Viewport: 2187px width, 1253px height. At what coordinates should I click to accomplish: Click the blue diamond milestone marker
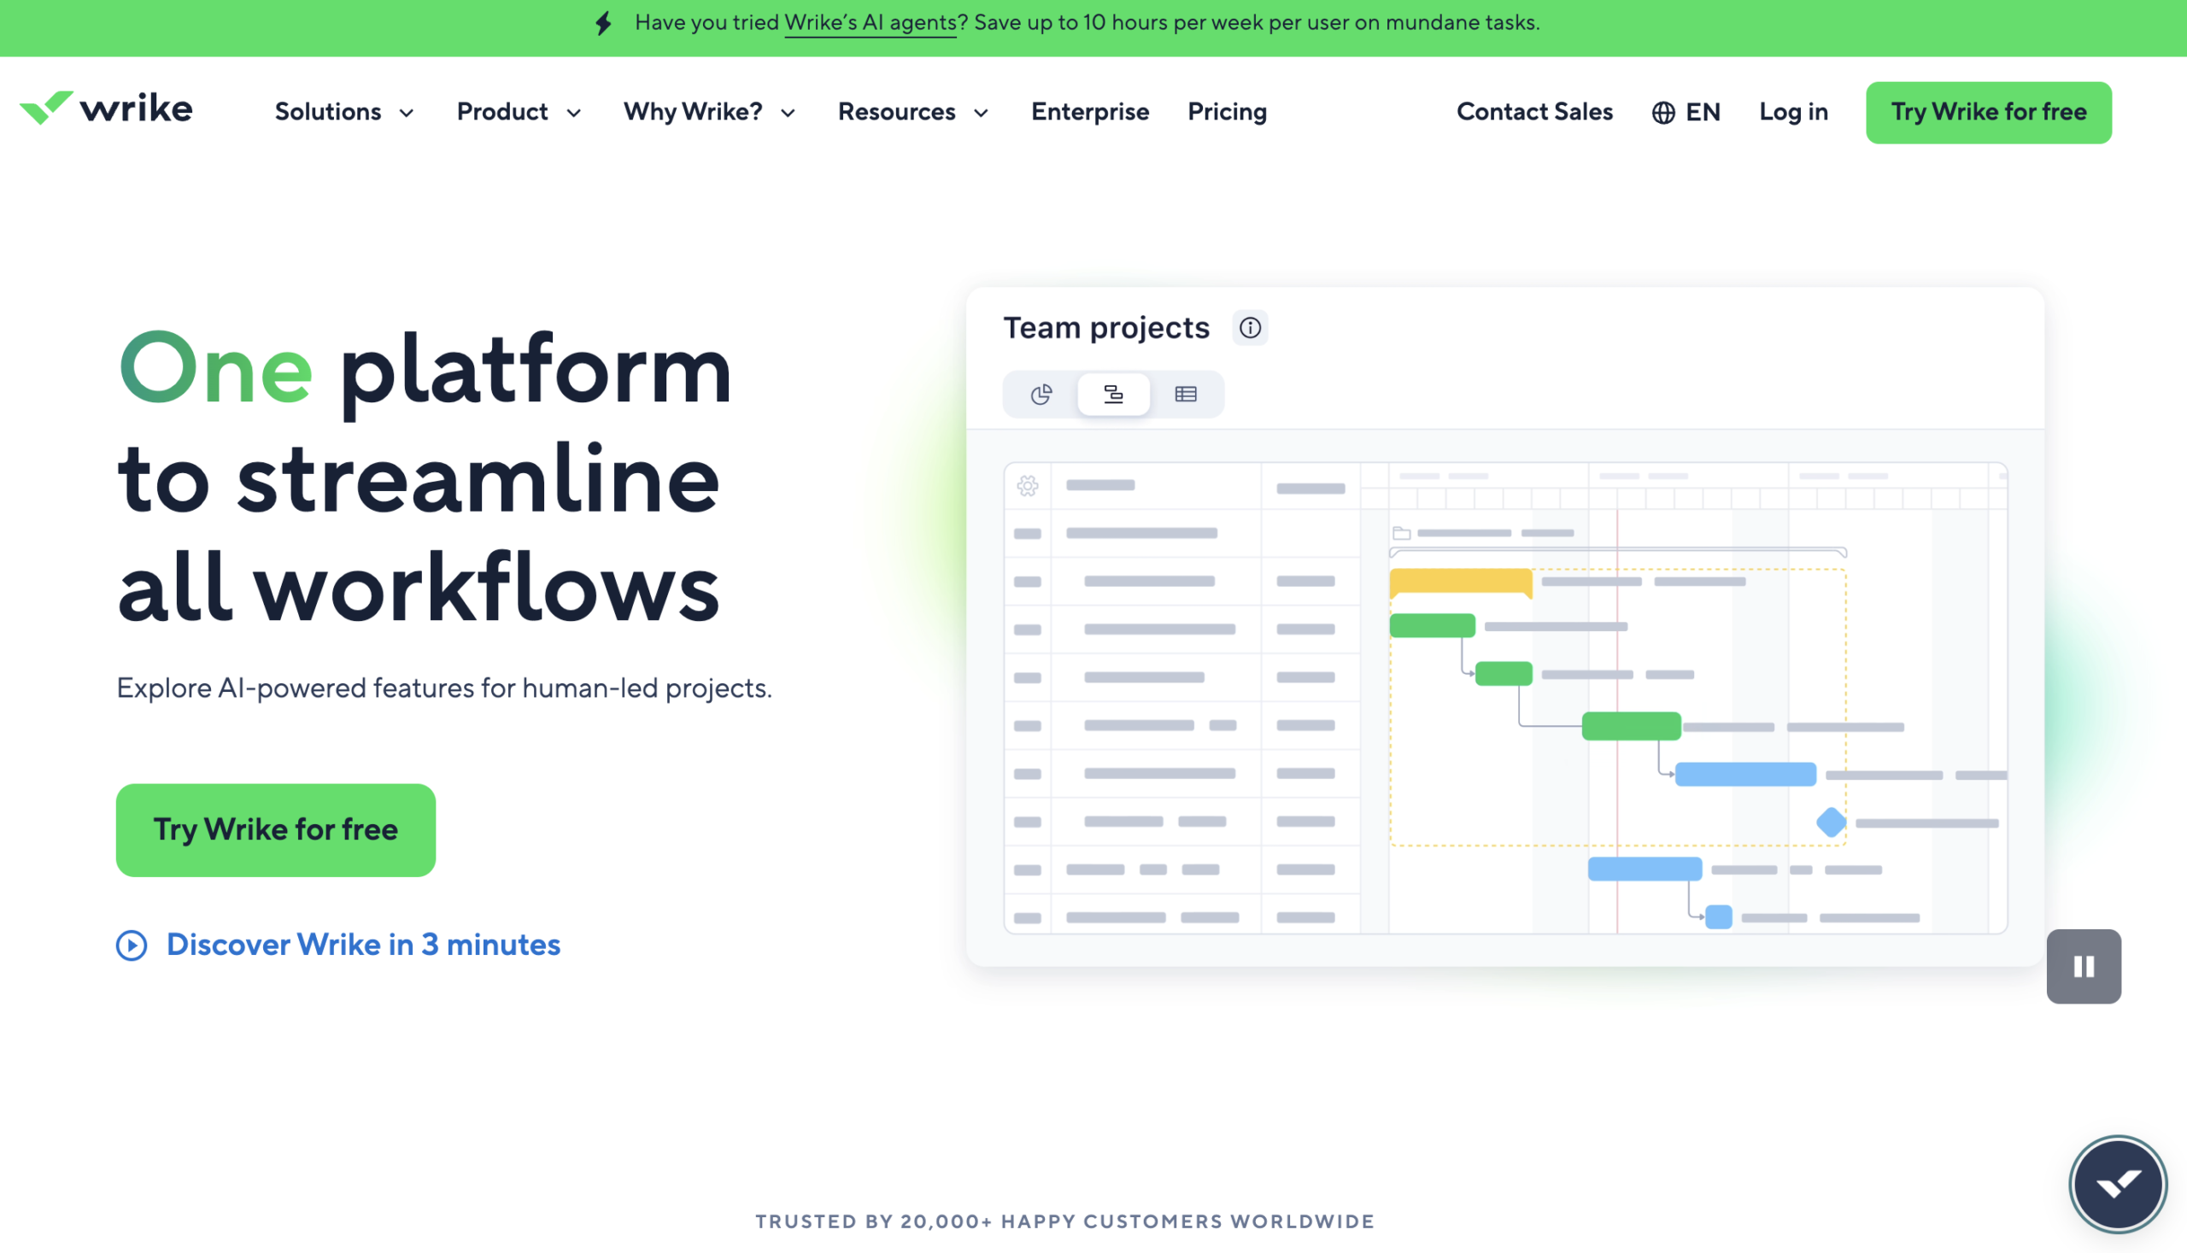click(1831, 822)
